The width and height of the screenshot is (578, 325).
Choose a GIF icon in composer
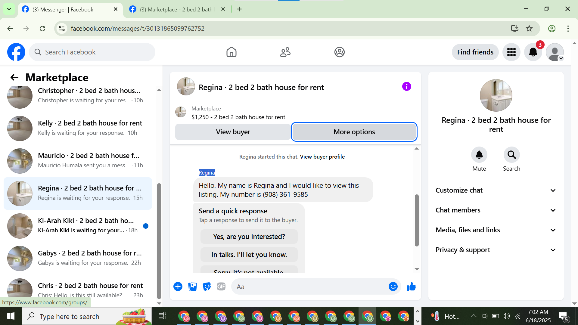pyautogui.click(x=221, y=286)
